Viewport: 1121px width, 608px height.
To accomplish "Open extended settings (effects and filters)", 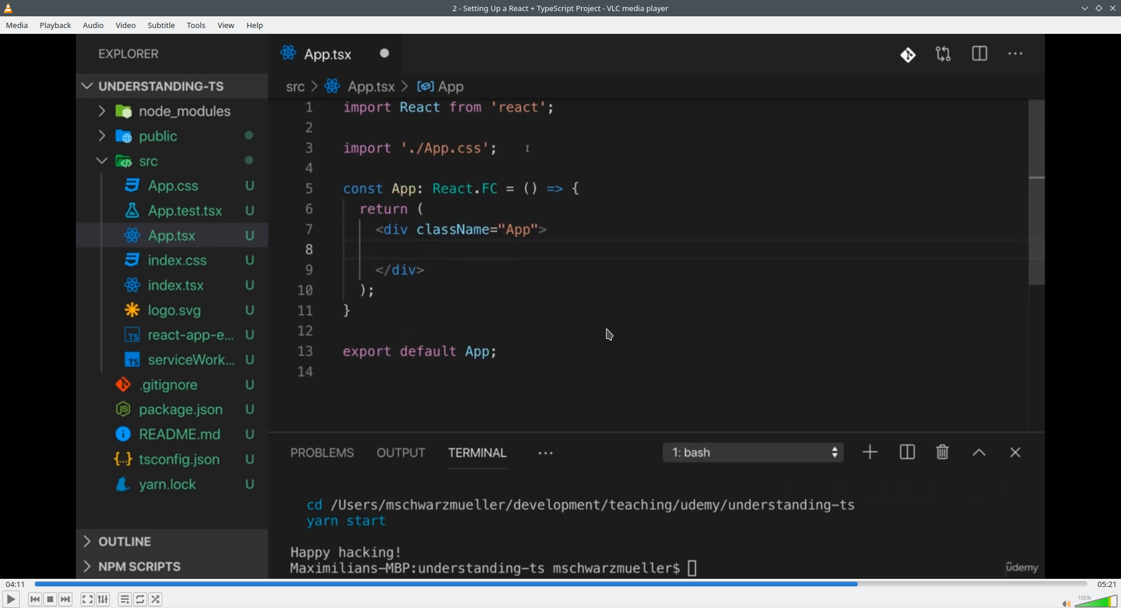I will click(103, 599).
